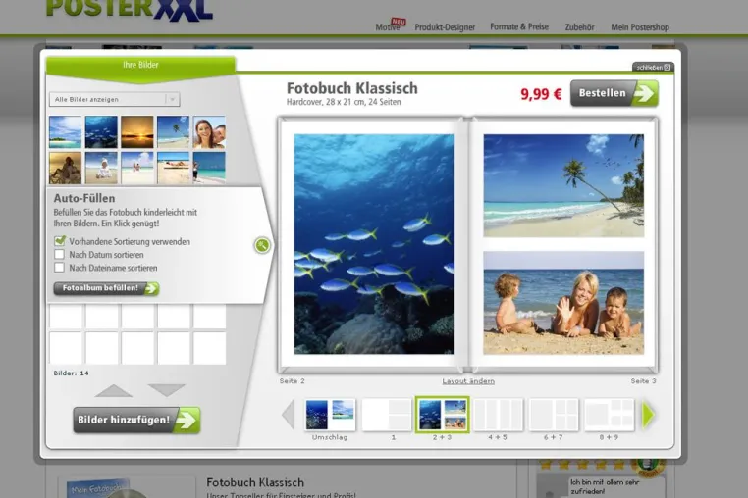
Task: Click the Fotobuch Klassisch dialog title
Action: click(x=352, y=88)
